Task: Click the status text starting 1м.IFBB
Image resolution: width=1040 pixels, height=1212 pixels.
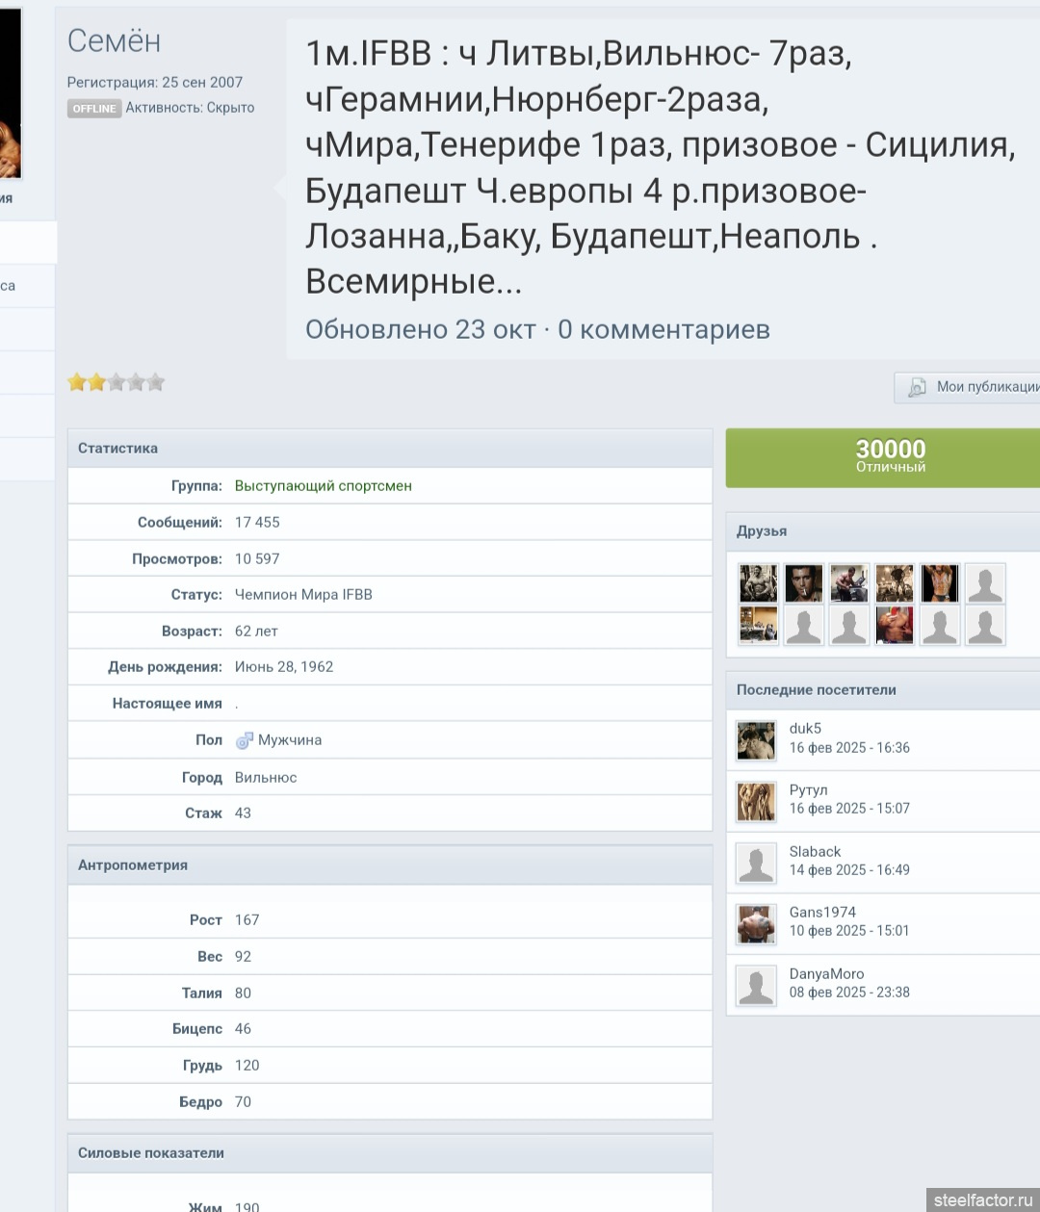Action: click(661, 168)
